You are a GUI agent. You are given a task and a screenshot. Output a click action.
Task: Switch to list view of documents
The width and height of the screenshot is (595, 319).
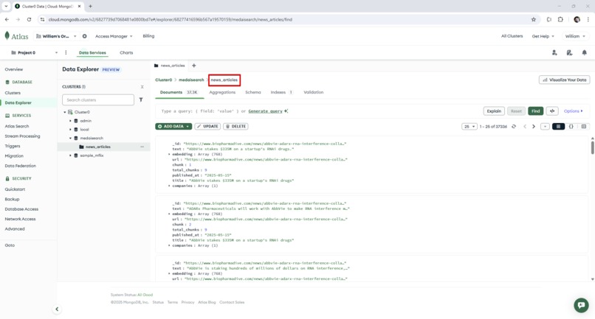click(558, 127)
